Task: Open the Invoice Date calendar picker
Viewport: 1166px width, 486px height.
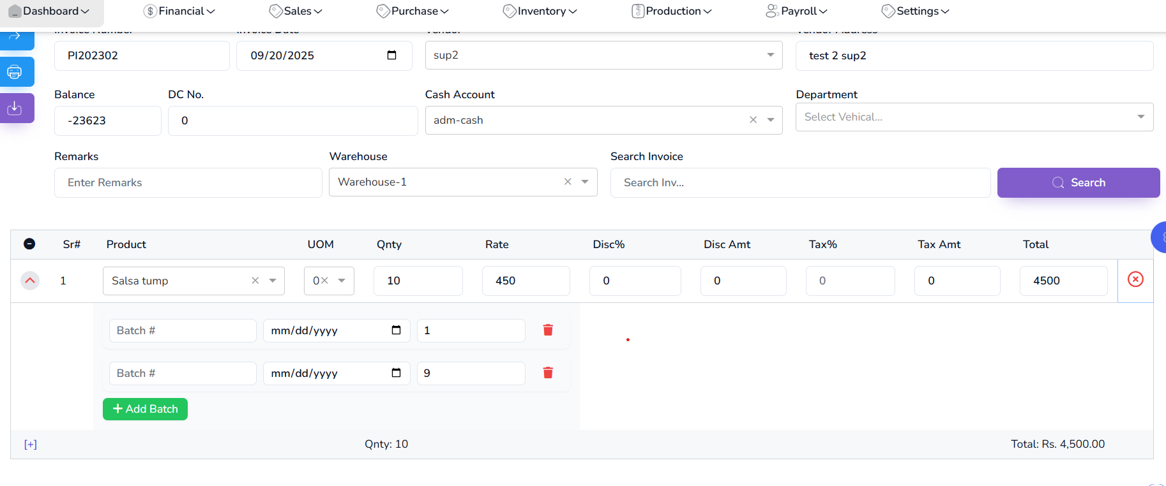Action: point(391,55)
